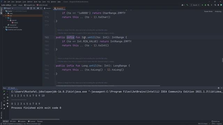
Task: Collapse the main.kt node in project tree
Action: coord(8,20)
